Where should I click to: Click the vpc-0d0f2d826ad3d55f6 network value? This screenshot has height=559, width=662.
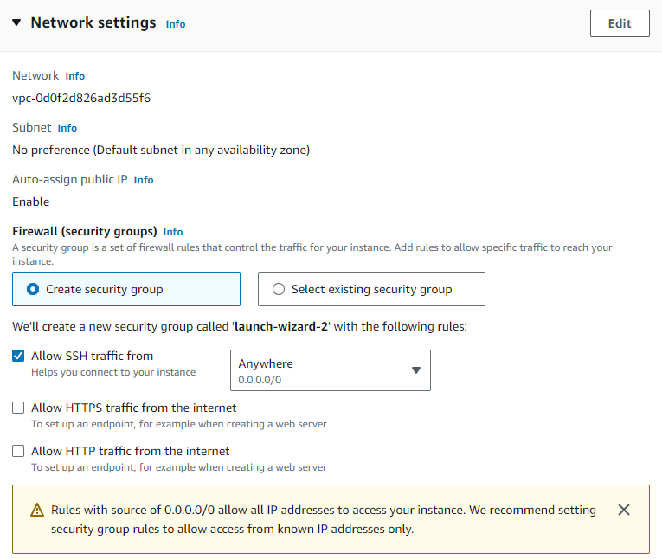81,98
